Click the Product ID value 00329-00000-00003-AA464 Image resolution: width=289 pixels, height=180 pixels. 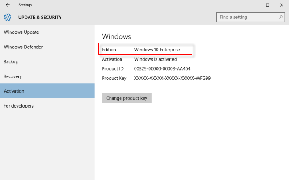click(x=162, y=68)
